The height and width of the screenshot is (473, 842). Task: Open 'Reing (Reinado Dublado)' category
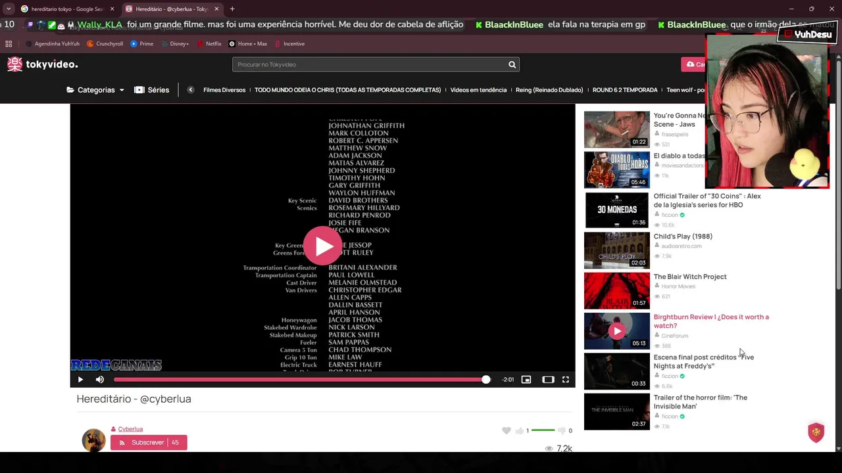(549, 90)
